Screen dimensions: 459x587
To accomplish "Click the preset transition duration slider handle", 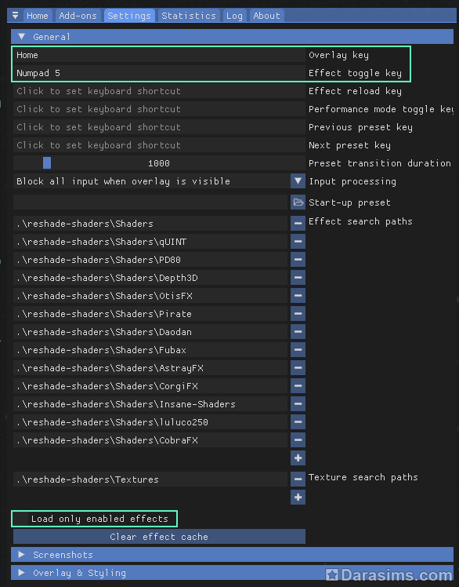I will click(x=47, y=163).
